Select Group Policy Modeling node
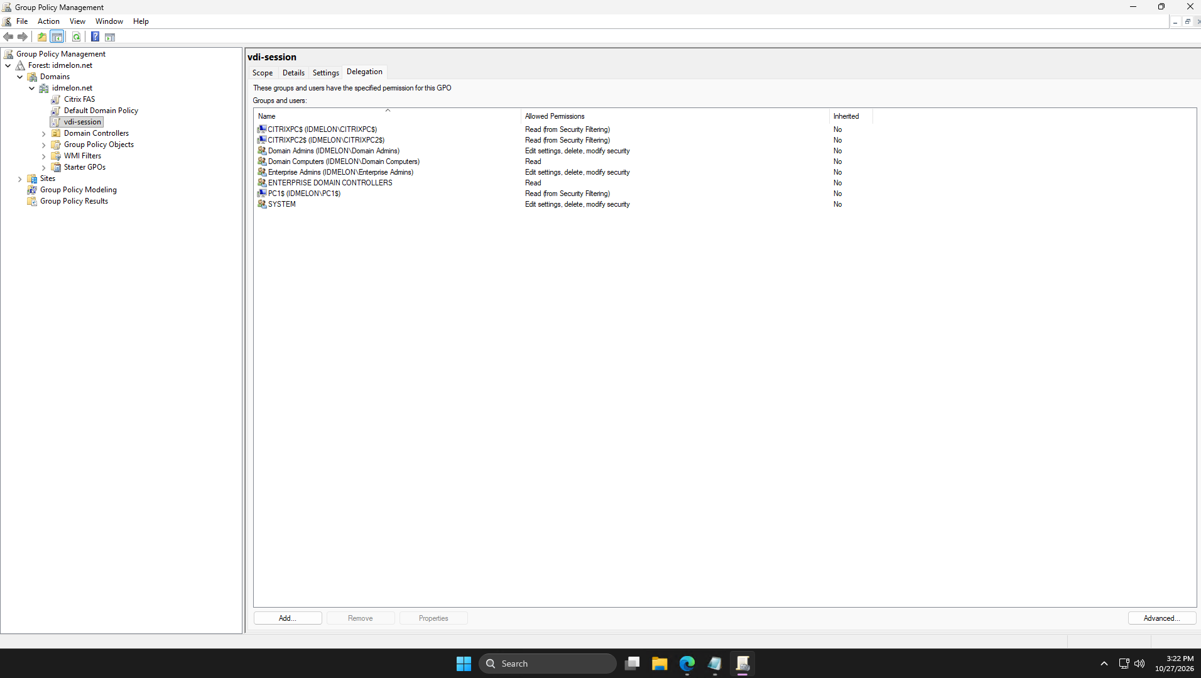Viewport: 1201px width, 678px height. 78,190
